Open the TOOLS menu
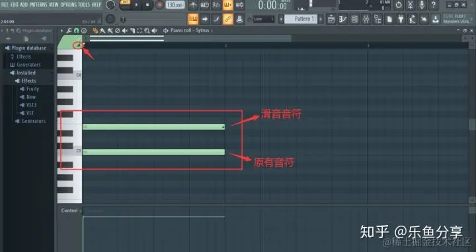The height and width of the screenshot is (252, 476). (84, 5)
